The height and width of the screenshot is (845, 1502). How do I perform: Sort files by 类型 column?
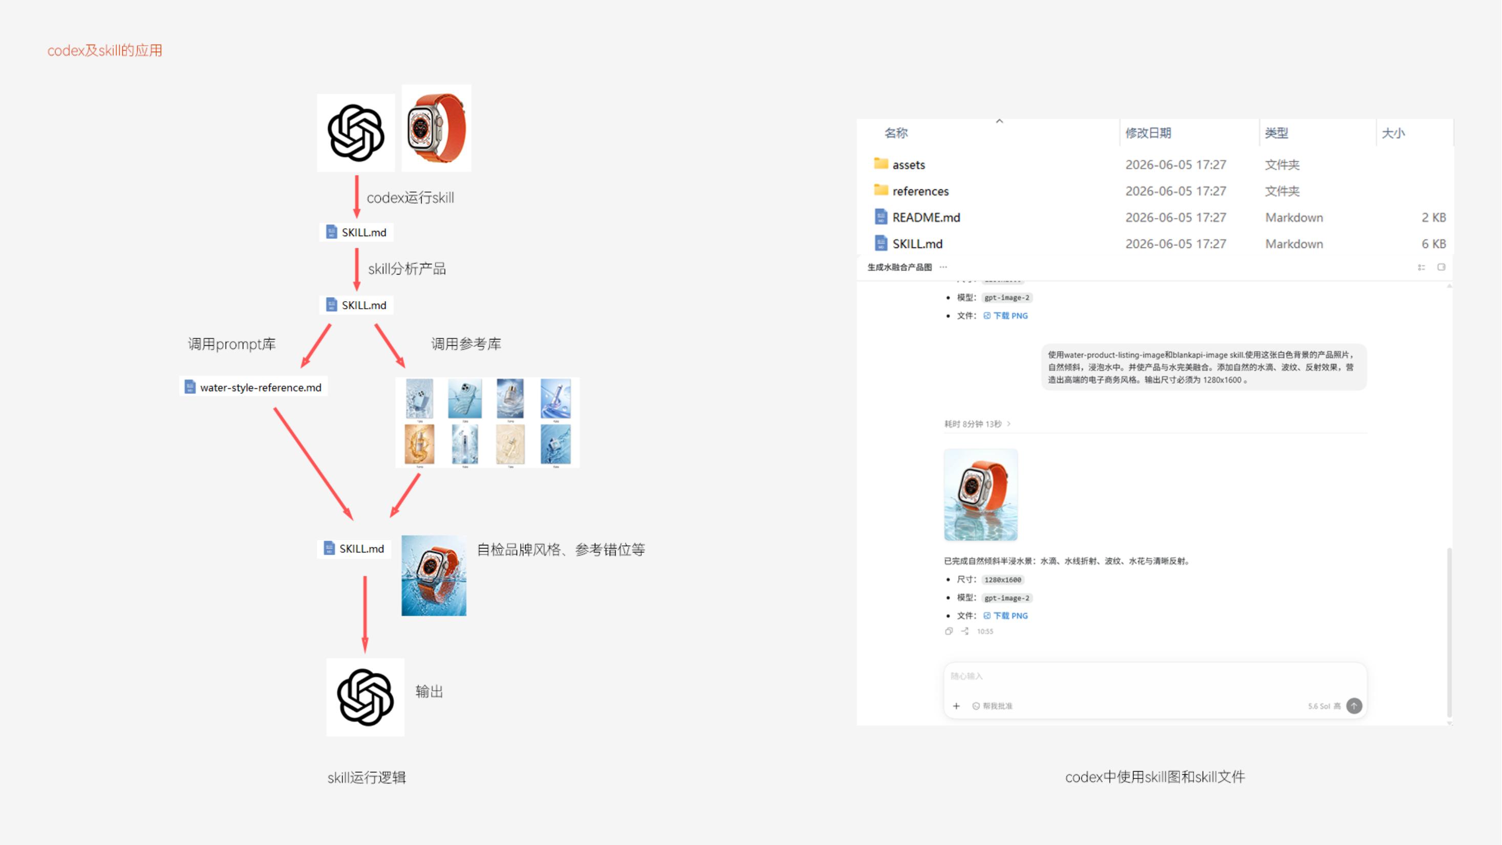1276,133
